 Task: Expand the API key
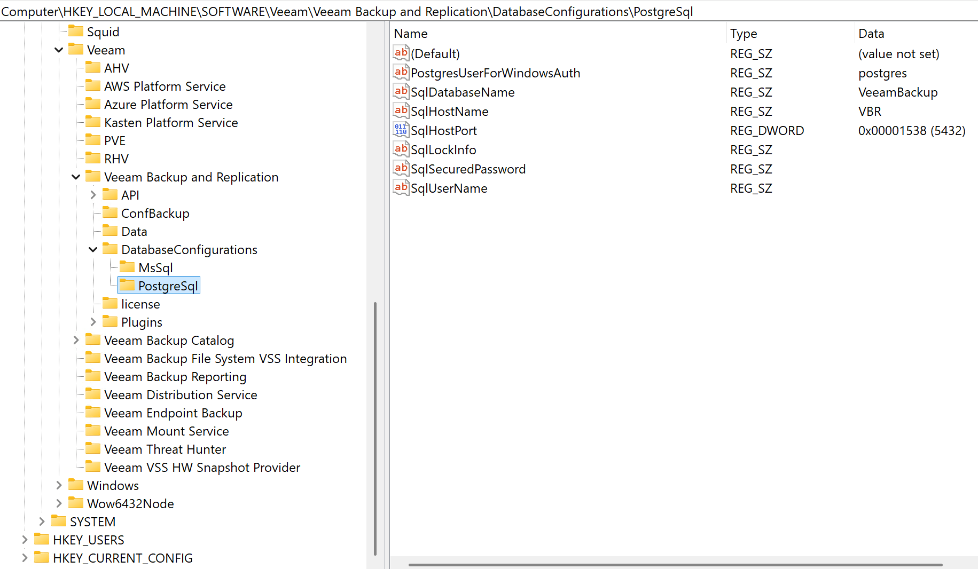pos(93,195)
